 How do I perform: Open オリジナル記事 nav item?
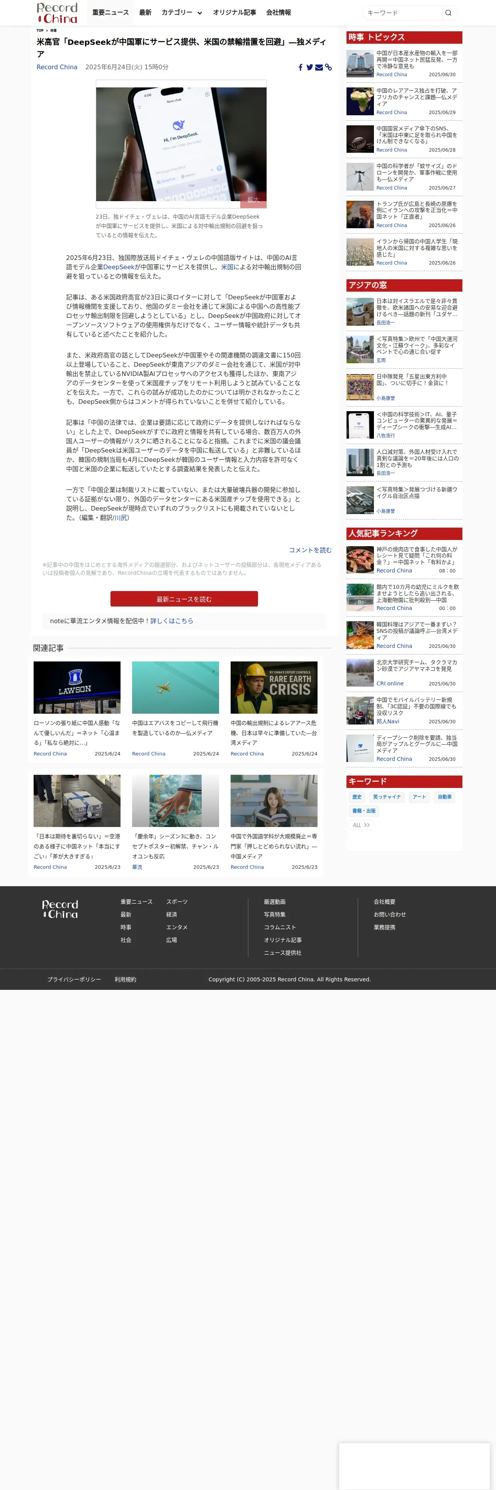coord(234,13)
